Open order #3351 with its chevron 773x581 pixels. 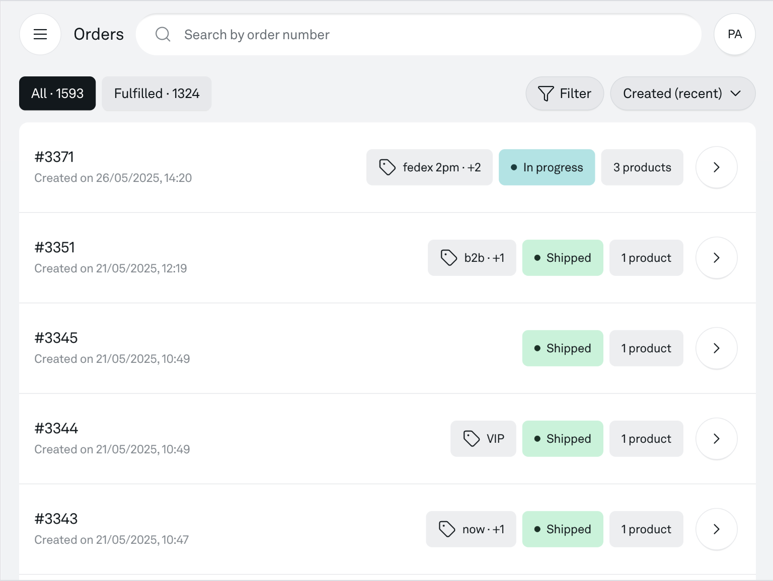click(717, 258)
